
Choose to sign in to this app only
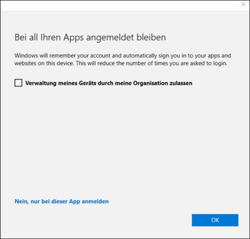point(62,201)
